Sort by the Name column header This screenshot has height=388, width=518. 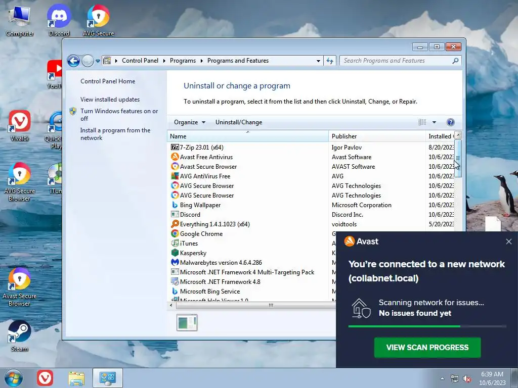[248, 136]
